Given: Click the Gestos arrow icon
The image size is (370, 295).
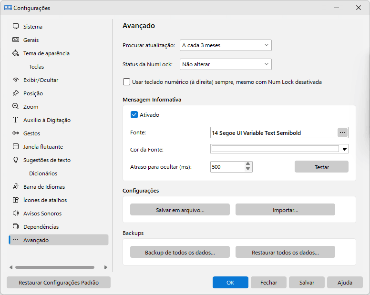Looking at the screenshot, I should 16,133.
